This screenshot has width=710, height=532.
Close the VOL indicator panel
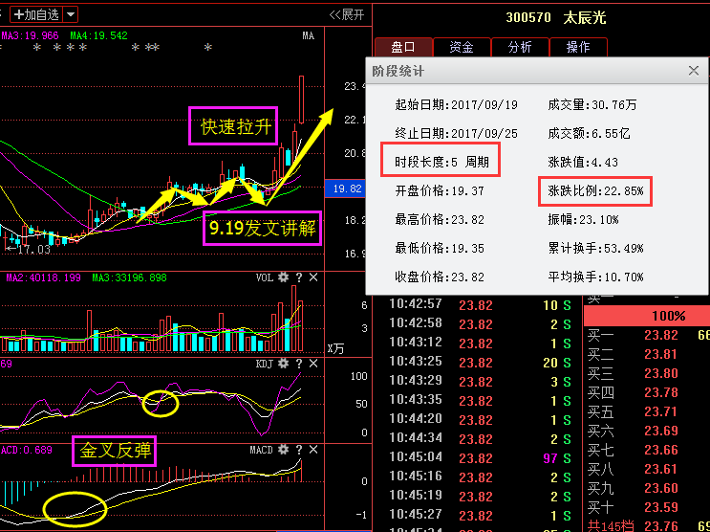pyautogui.click(x=312, y=277)
